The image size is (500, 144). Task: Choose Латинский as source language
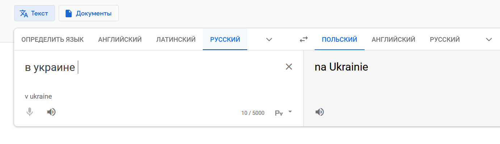tap(176, 40)
